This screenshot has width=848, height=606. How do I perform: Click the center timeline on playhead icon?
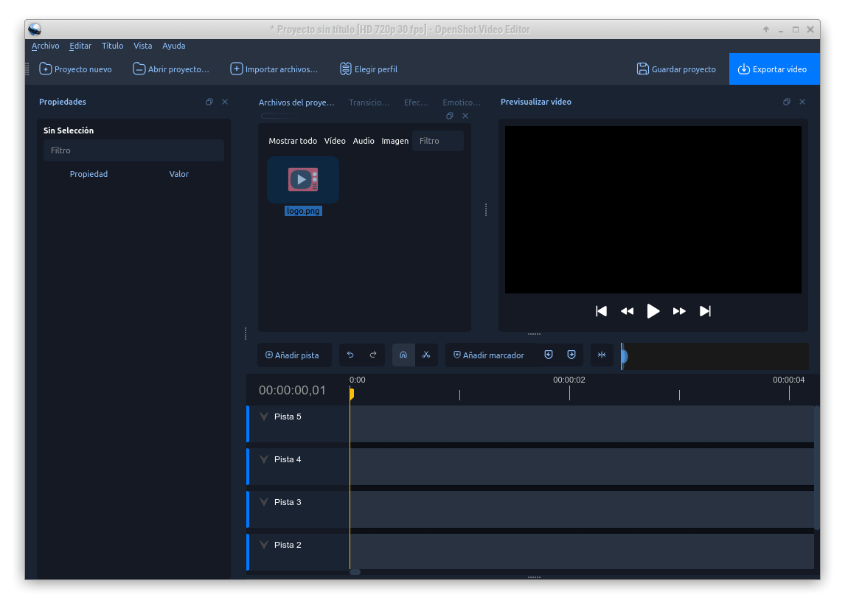[602, 355]
